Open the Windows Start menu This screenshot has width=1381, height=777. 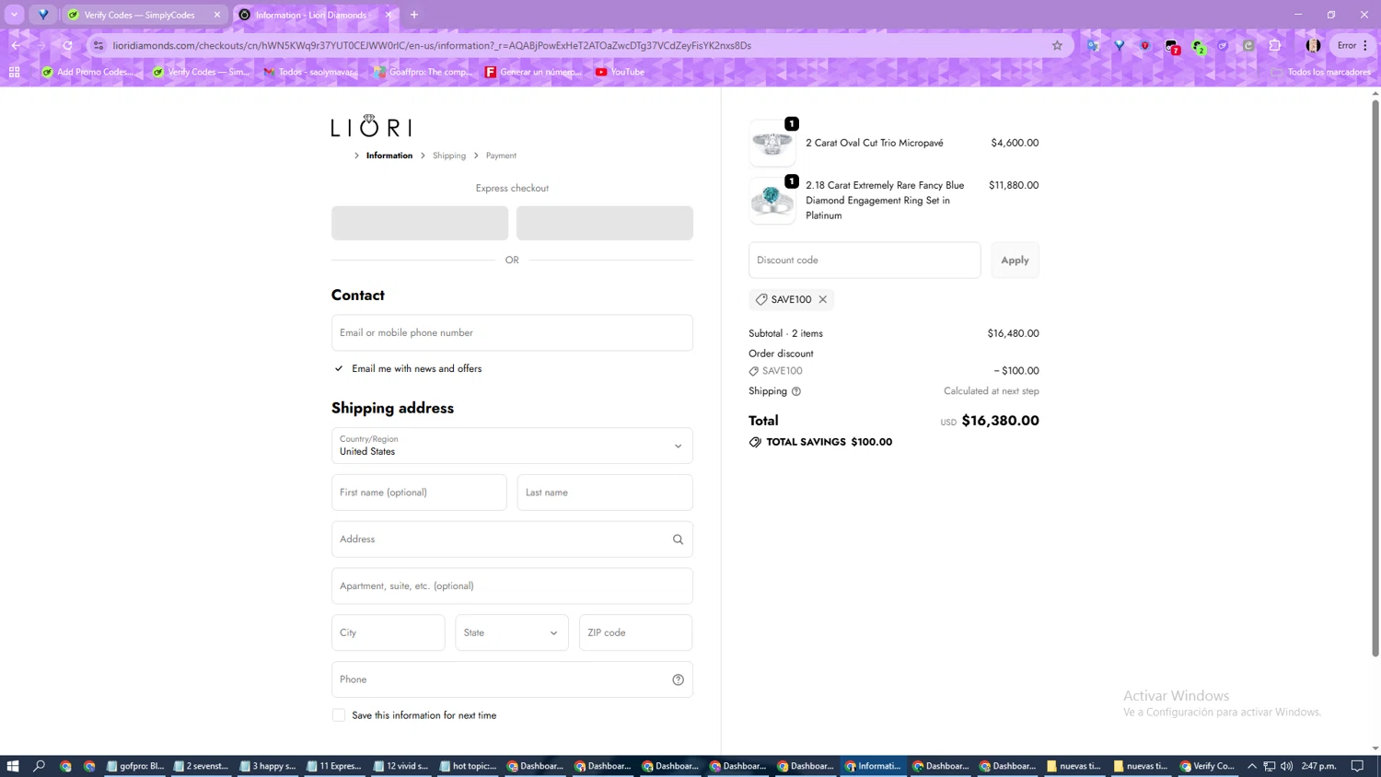pyautogui.click(x=13, y=766)
